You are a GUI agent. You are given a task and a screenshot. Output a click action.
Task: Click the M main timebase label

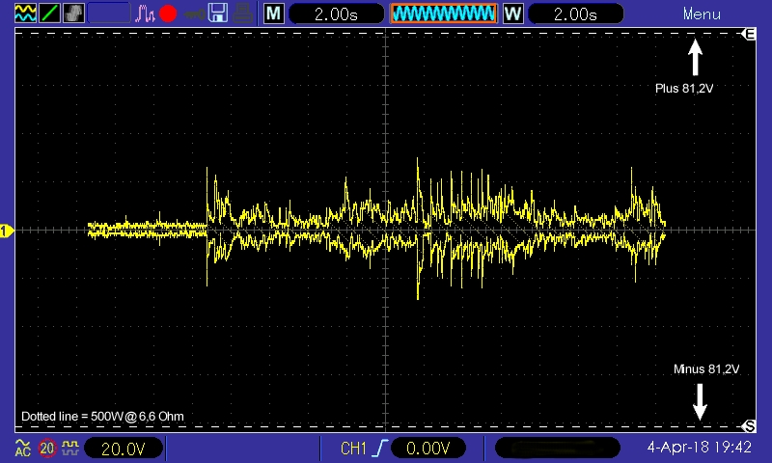(x=274, y=14)
